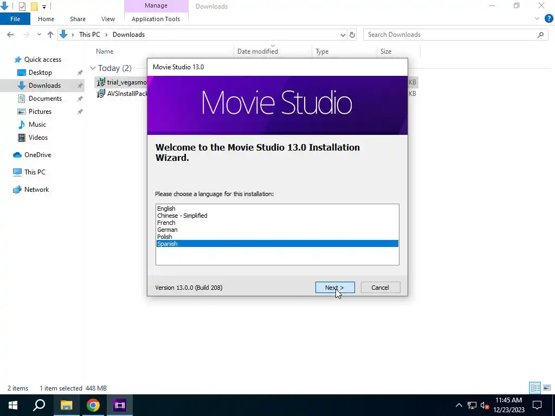Open Network in the navigation pane

pyautogui.click(x=36, y=189)
